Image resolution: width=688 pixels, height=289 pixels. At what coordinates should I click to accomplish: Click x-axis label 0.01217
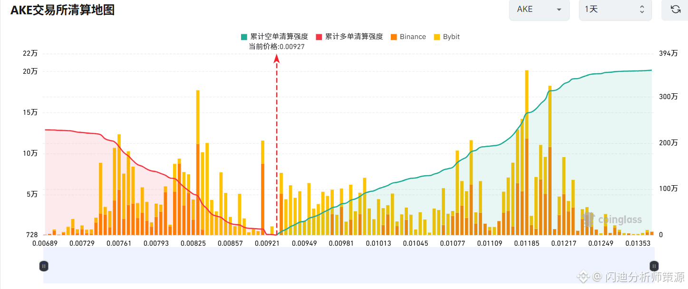564,243
